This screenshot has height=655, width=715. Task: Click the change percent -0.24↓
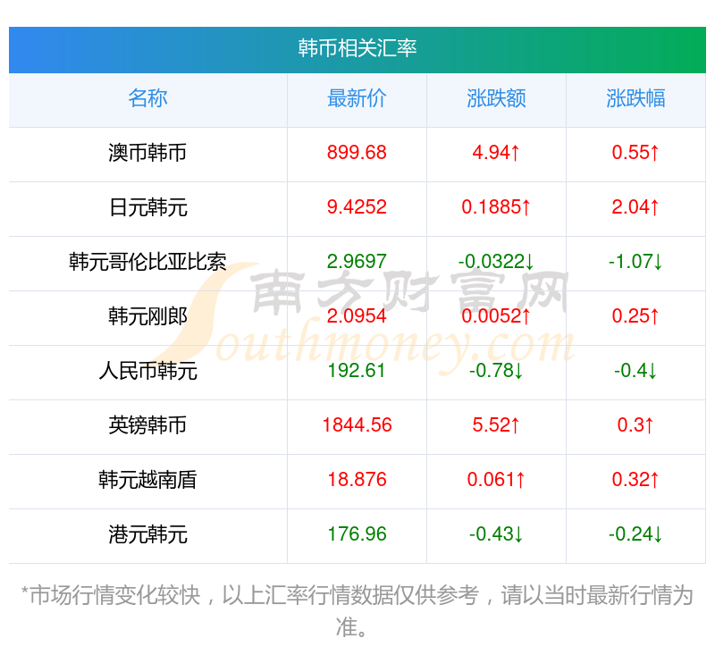(635, 534)
